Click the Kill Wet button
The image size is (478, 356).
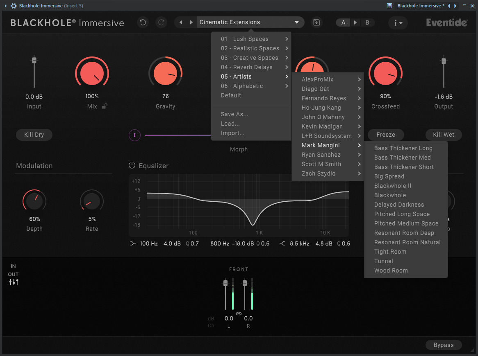444,135
